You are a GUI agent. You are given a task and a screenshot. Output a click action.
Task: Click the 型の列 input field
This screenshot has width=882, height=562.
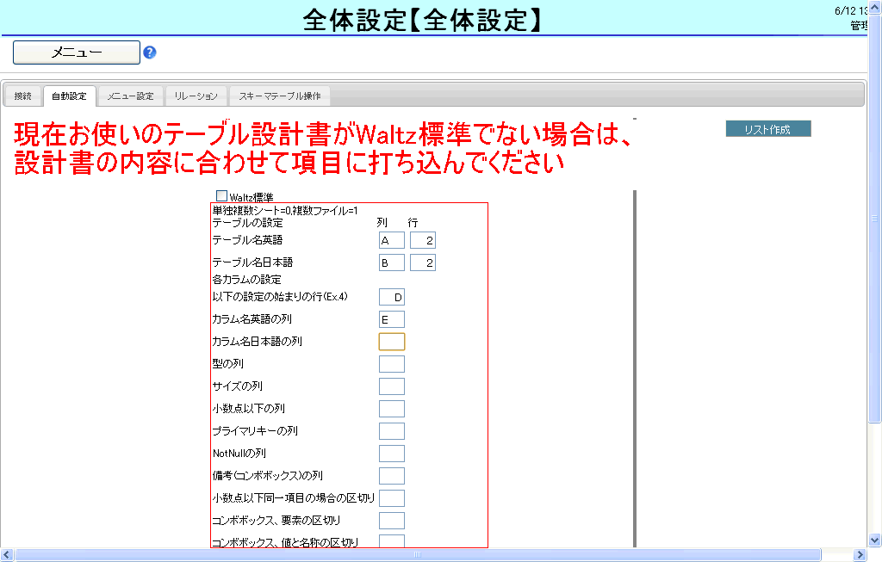coord(391,364)
